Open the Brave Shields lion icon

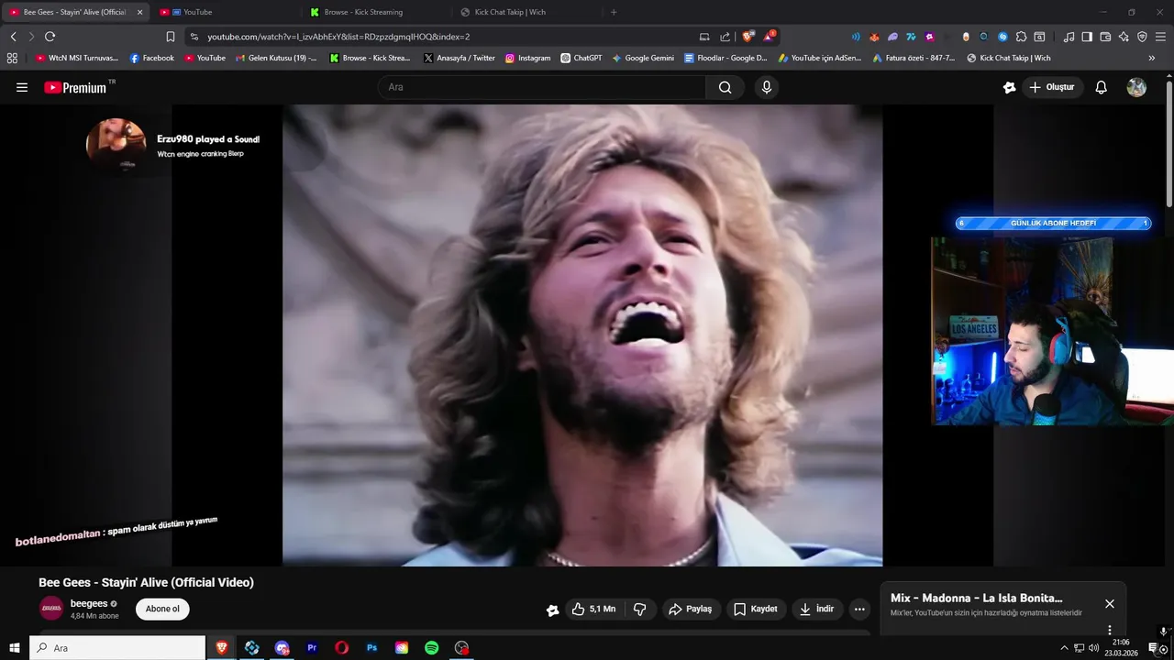point(748,37)
